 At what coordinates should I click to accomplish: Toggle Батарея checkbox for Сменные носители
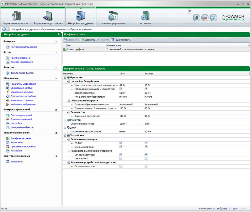[x=146, y=147]
